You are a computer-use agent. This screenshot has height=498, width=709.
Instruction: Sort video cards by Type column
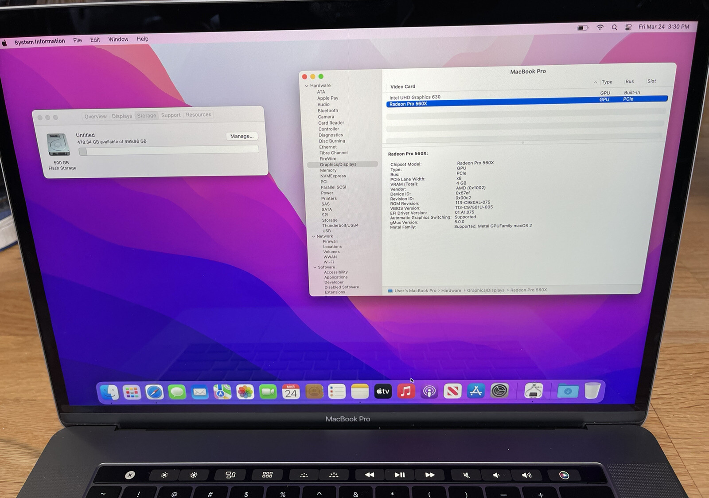point(607,82)
